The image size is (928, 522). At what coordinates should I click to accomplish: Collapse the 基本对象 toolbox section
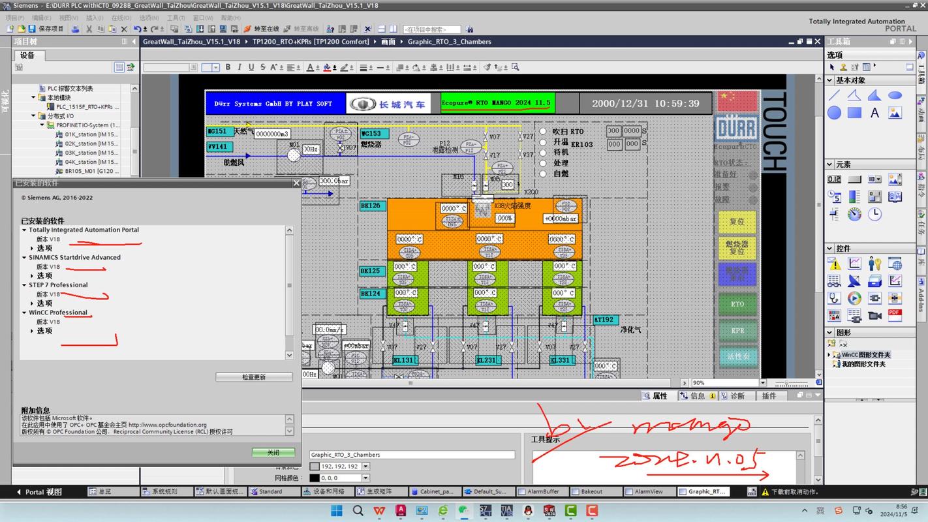point(830,80)
